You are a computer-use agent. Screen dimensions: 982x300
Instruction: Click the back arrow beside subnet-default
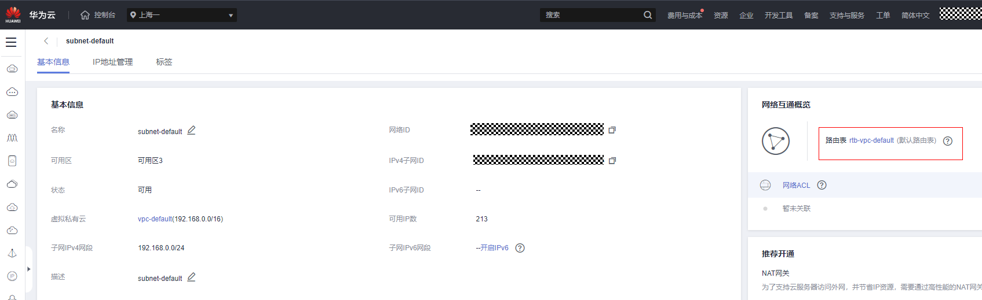click(x=46, y=41)
